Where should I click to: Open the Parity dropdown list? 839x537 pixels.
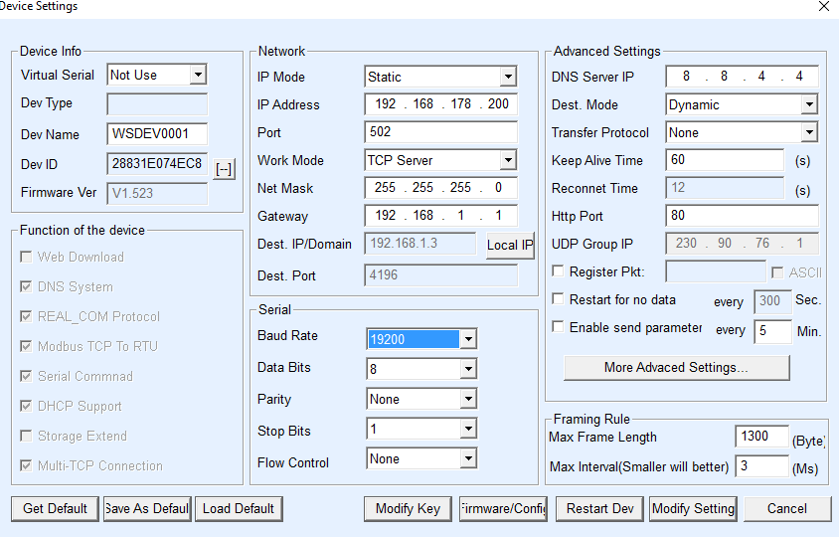click(468, 400)
